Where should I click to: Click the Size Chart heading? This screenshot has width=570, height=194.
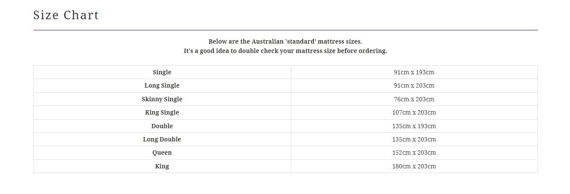click(x=66, y=15)
